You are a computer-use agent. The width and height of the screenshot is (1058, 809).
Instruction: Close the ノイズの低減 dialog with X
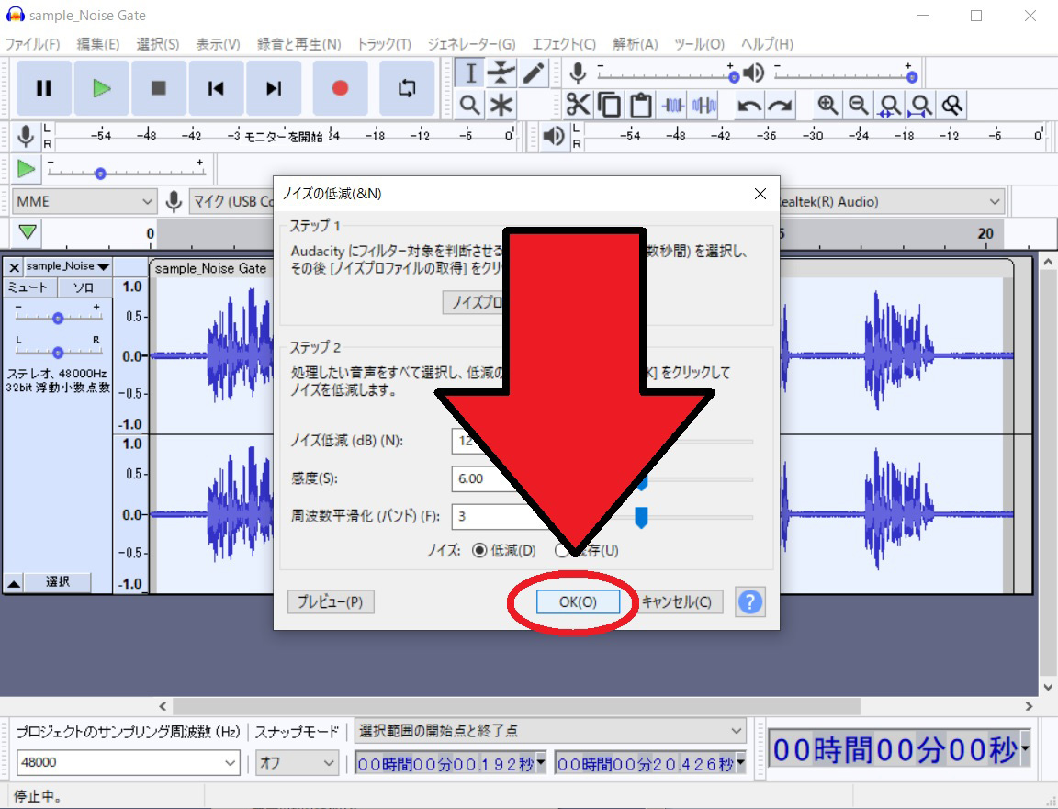(760, 195)
